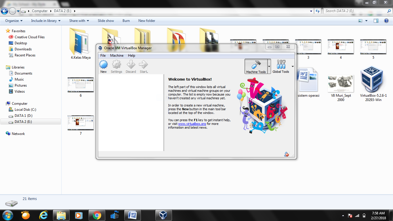Select the Machine Tools button
This screenshot has width=393, height=221.
coord(256,66)
